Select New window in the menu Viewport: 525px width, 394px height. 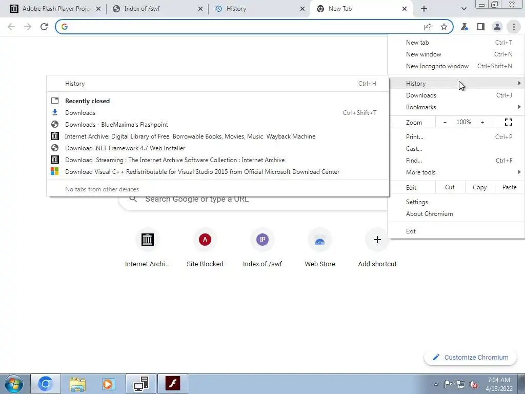click(x=456, y=54)
